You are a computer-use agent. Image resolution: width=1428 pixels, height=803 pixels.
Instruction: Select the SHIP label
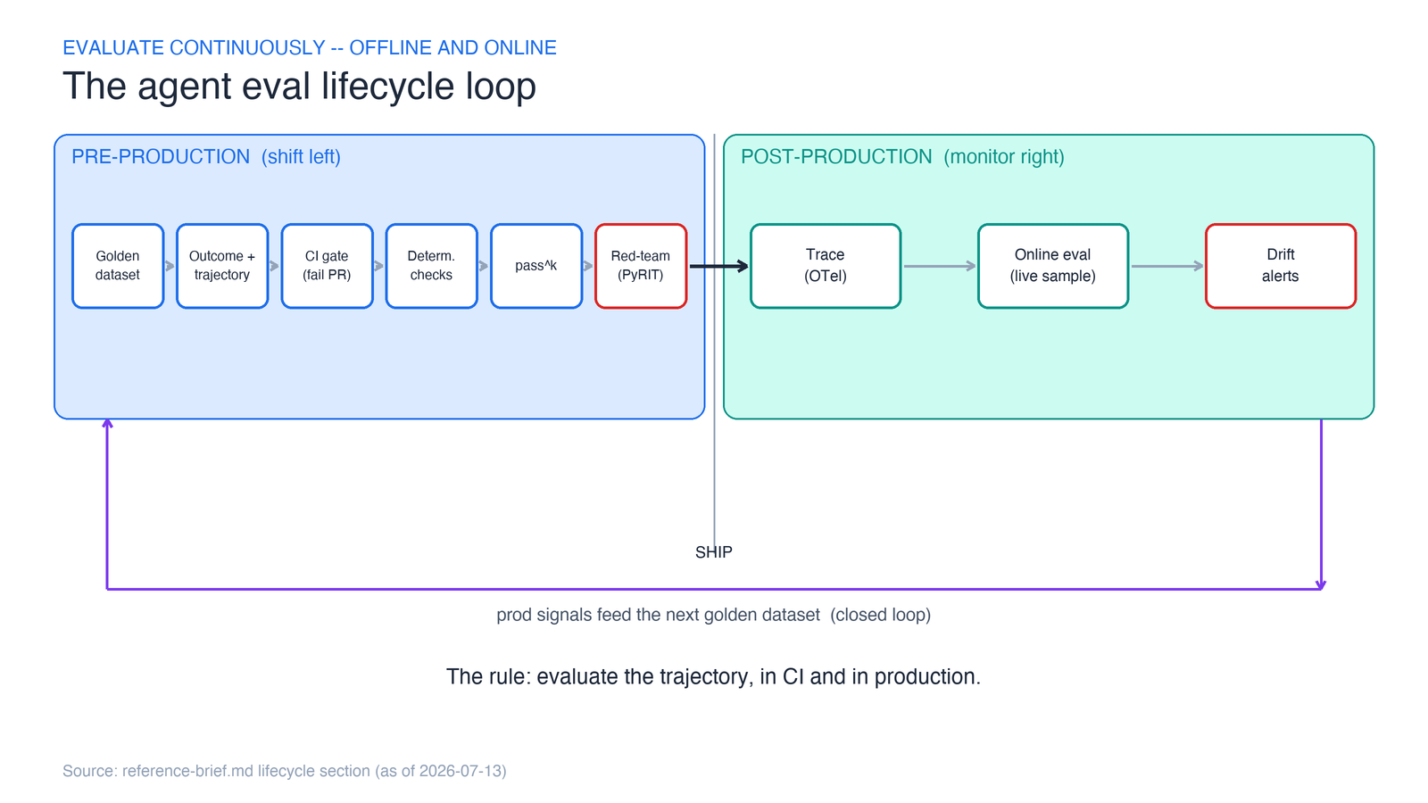[714, 552]
